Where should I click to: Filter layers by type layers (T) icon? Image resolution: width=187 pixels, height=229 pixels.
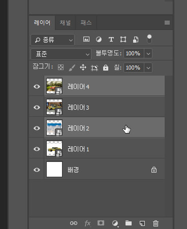click(x=111, y=40)
